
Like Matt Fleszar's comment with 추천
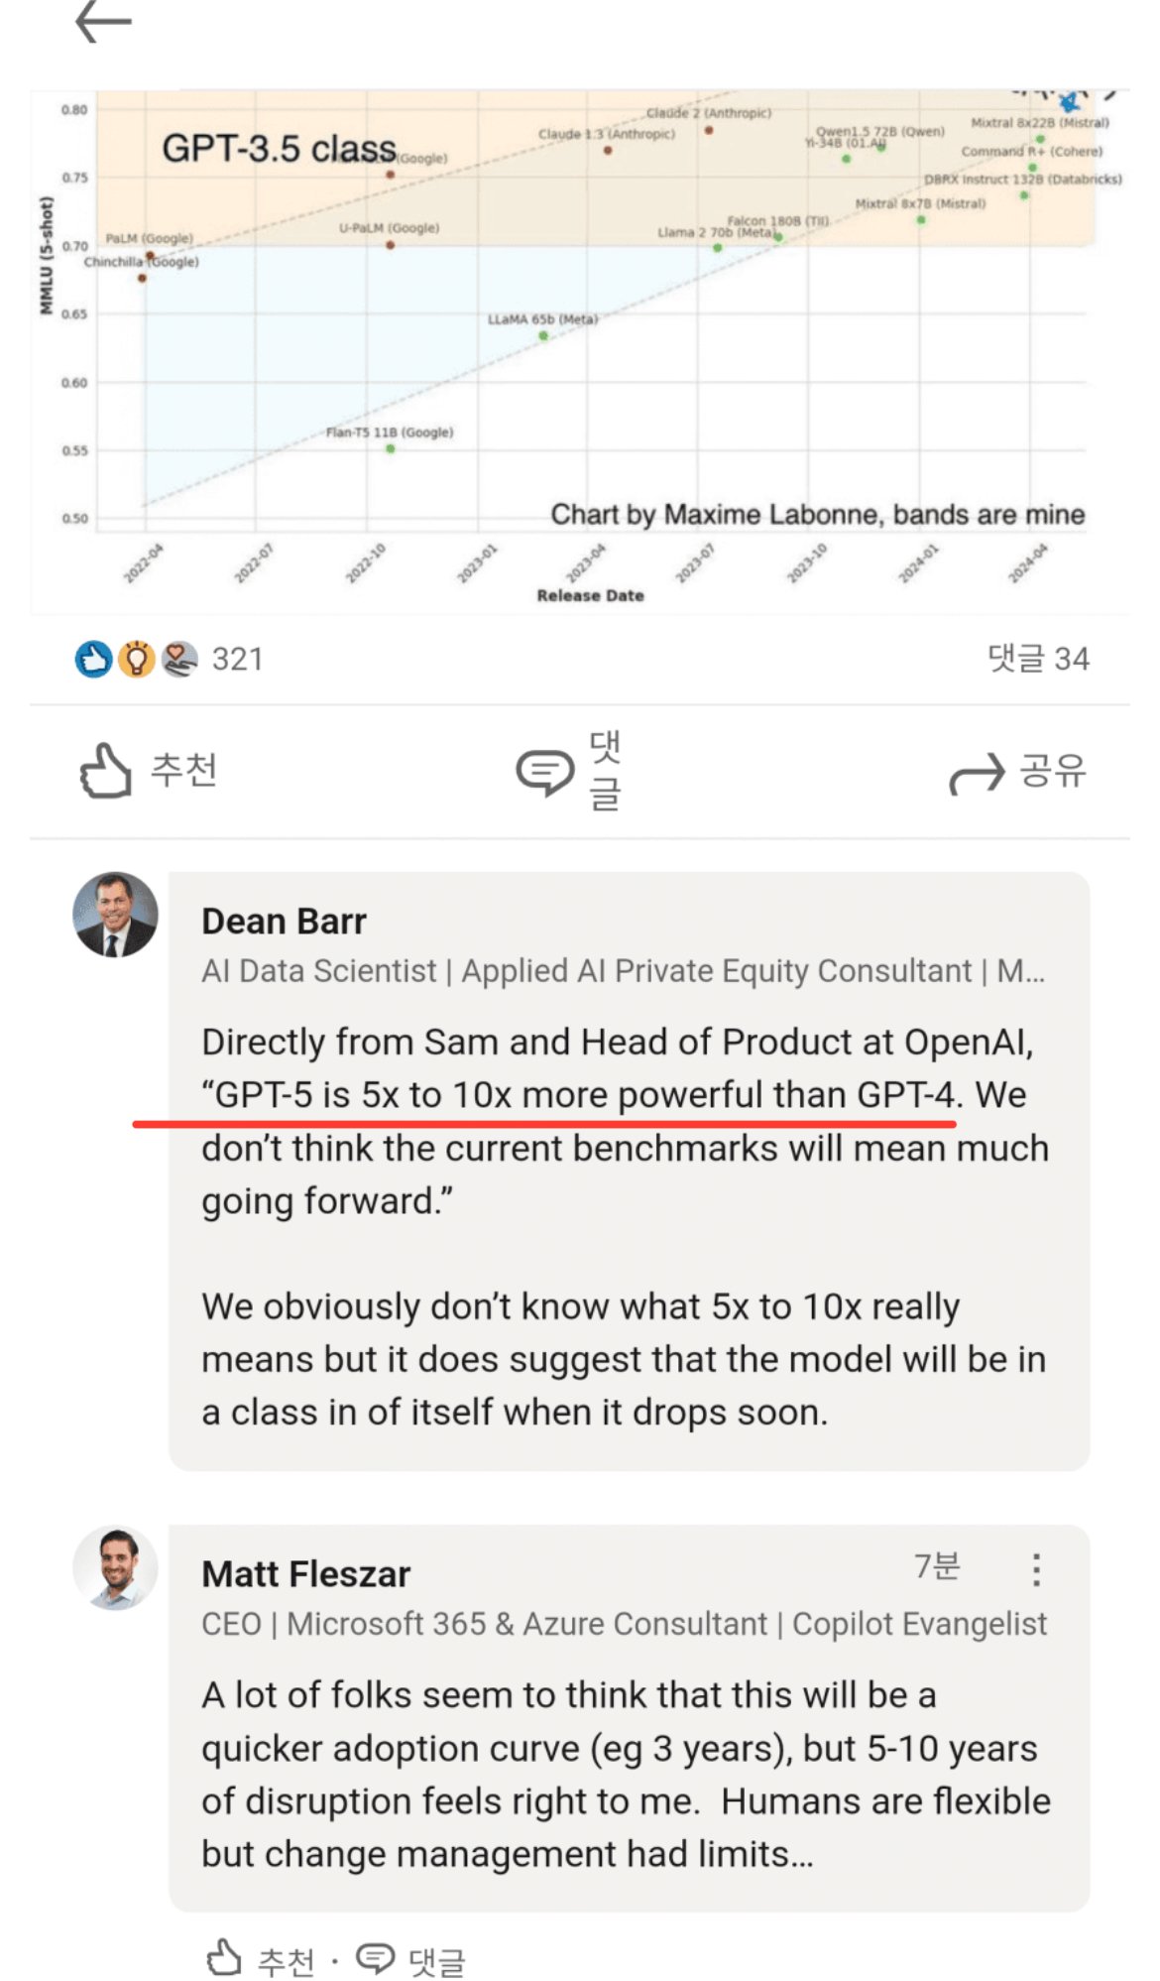262,1959
